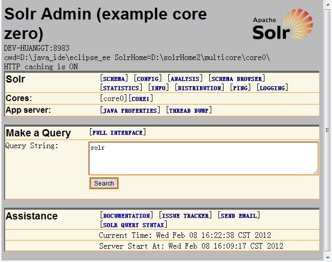Click the Current Time line

[185, 235]
